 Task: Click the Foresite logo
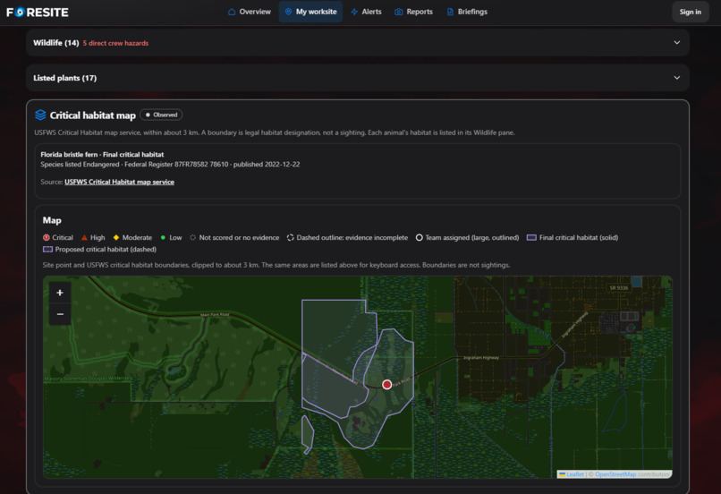point(38,12)
